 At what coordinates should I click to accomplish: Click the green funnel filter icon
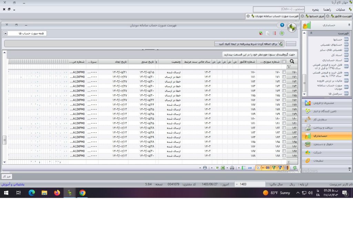coord(274,168)
